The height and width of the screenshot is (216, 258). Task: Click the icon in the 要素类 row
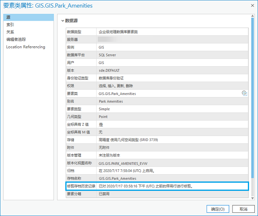[244, 93]
